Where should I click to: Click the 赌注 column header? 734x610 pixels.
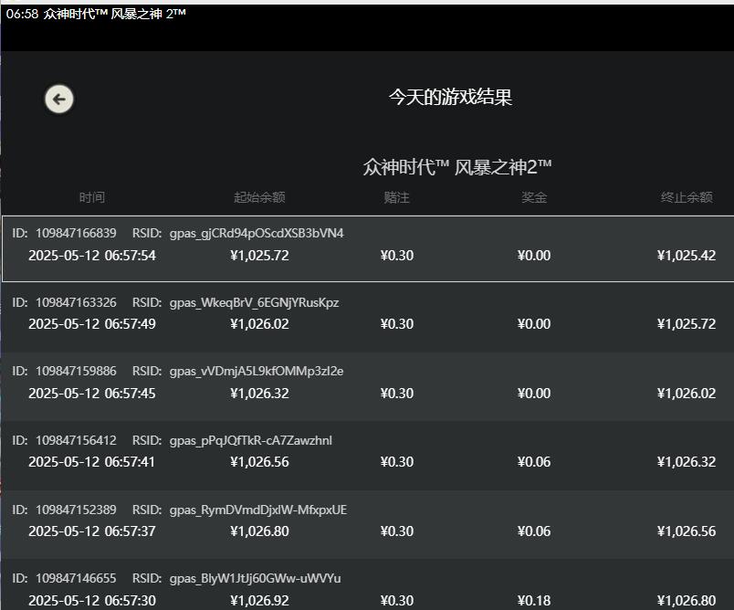tap(396, 197)
